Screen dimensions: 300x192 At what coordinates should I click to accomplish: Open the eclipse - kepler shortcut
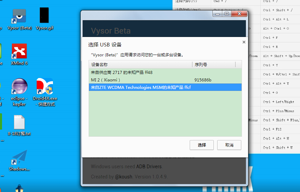tap(19, 87)
